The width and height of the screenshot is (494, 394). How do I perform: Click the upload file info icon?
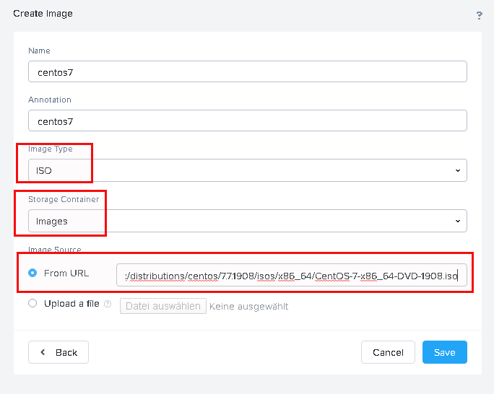point(108,304)
